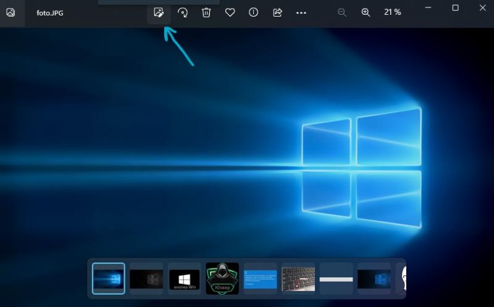This screenshot has height=307, width=494.
Task: Open the 'кнопка Win' thumbnail
Action: pyautogui.click(x=184, y=279)
